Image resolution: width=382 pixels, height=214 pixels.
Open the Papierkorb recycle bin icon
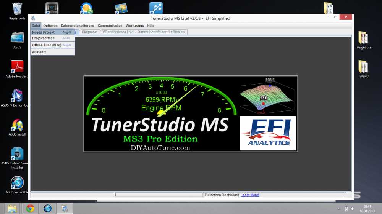point(17,9)
